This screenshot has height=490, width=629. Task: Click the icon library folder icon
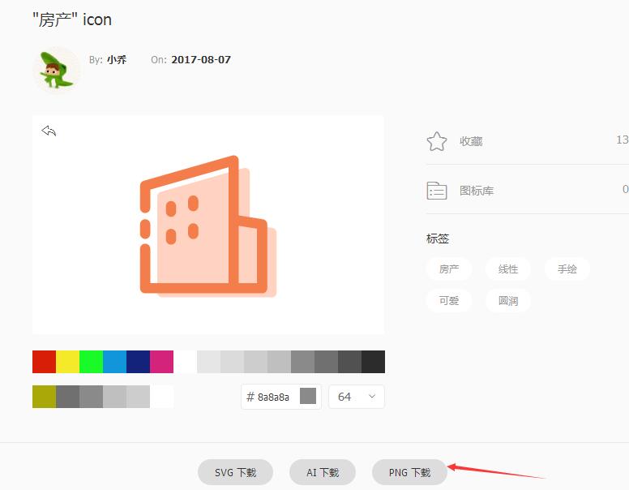point(437,191)
